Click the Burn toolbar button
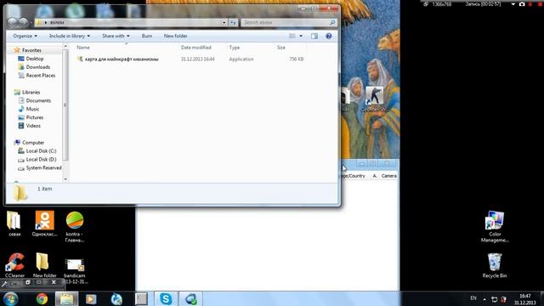Image resolution: width=544 pixels, height=306 pixels. (x=147, y=36)
